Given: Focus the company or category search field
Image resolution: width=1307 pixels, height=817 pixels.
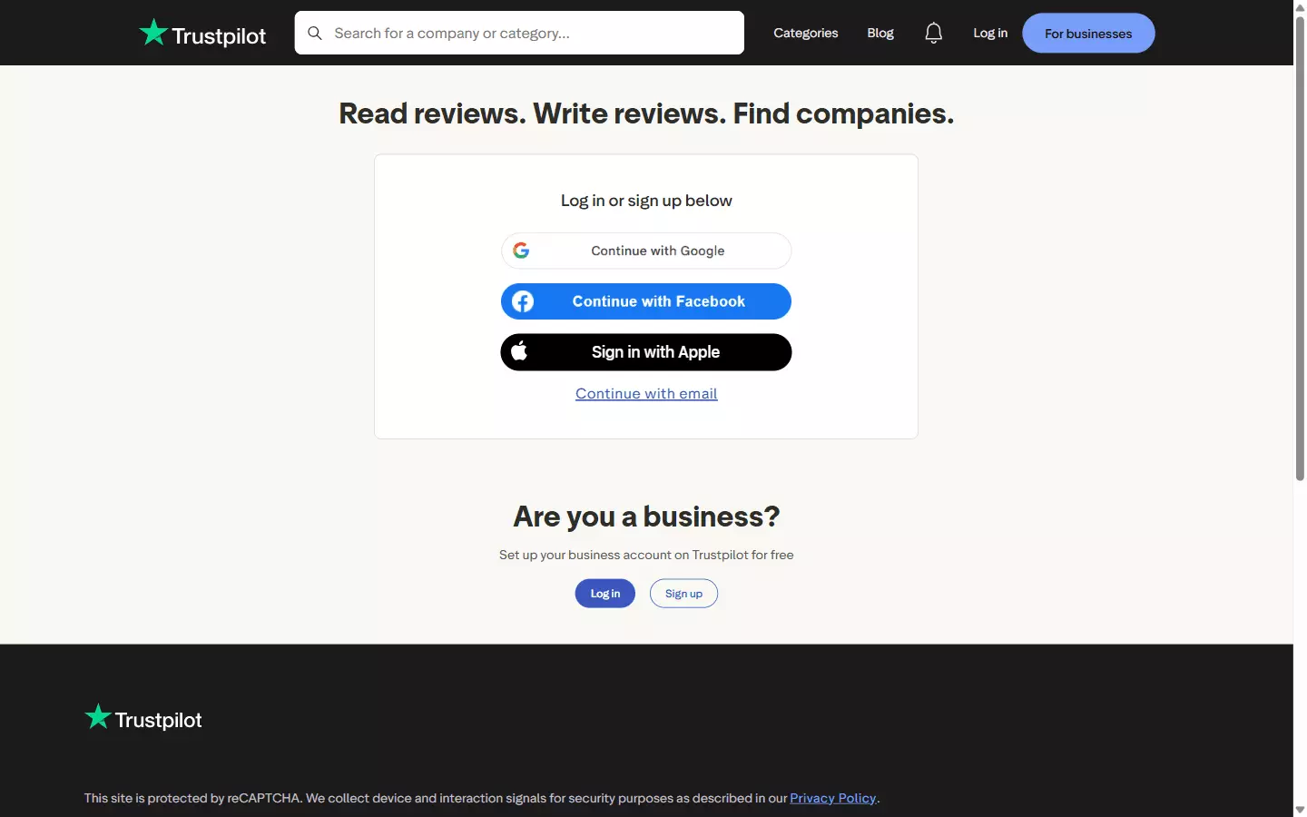Looking at the screenshot, I should point(519,33).
